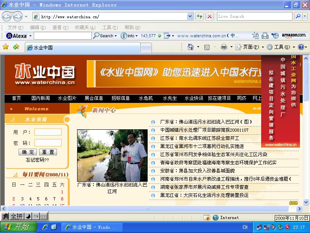Click the vertical scrollbar down arrow
The image size is (310, 233).
(306, 202)
